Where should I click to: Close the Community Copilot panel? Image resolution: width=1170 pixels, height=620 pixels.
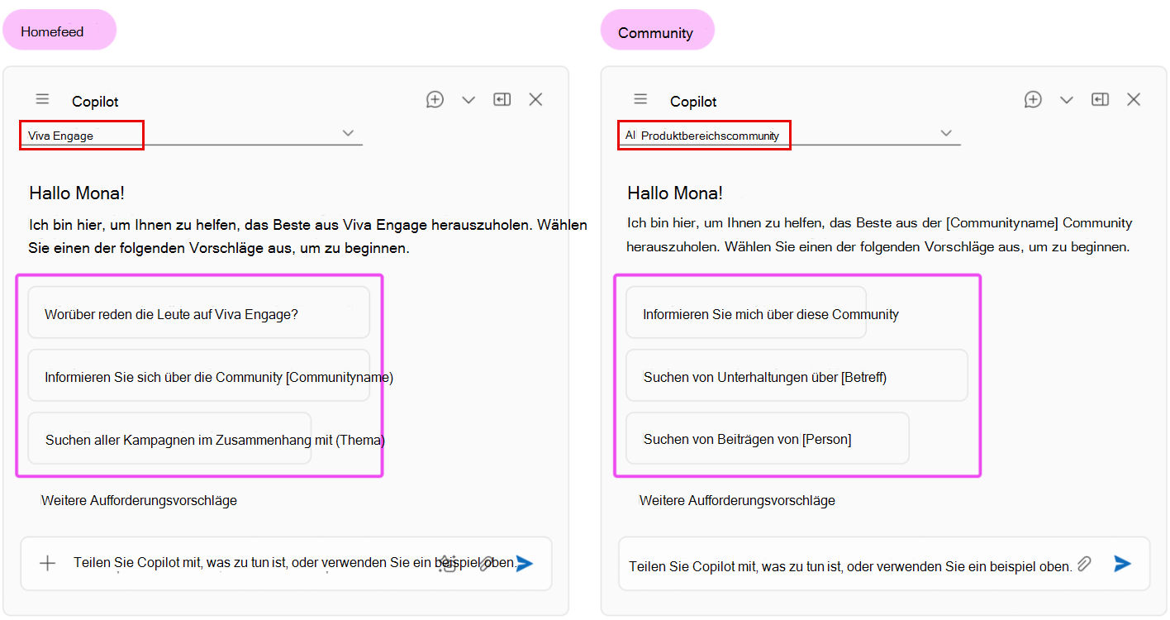(x=1134, y=99)
